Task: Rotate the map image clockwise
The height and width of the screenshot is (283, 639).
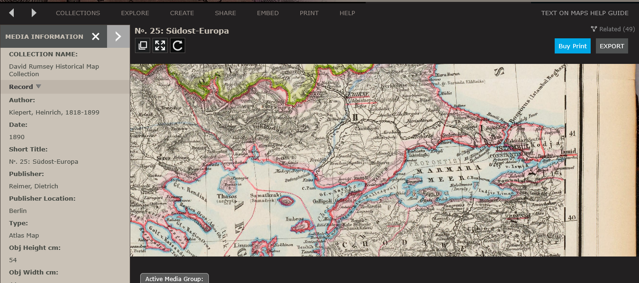Action: click(178, 45)
